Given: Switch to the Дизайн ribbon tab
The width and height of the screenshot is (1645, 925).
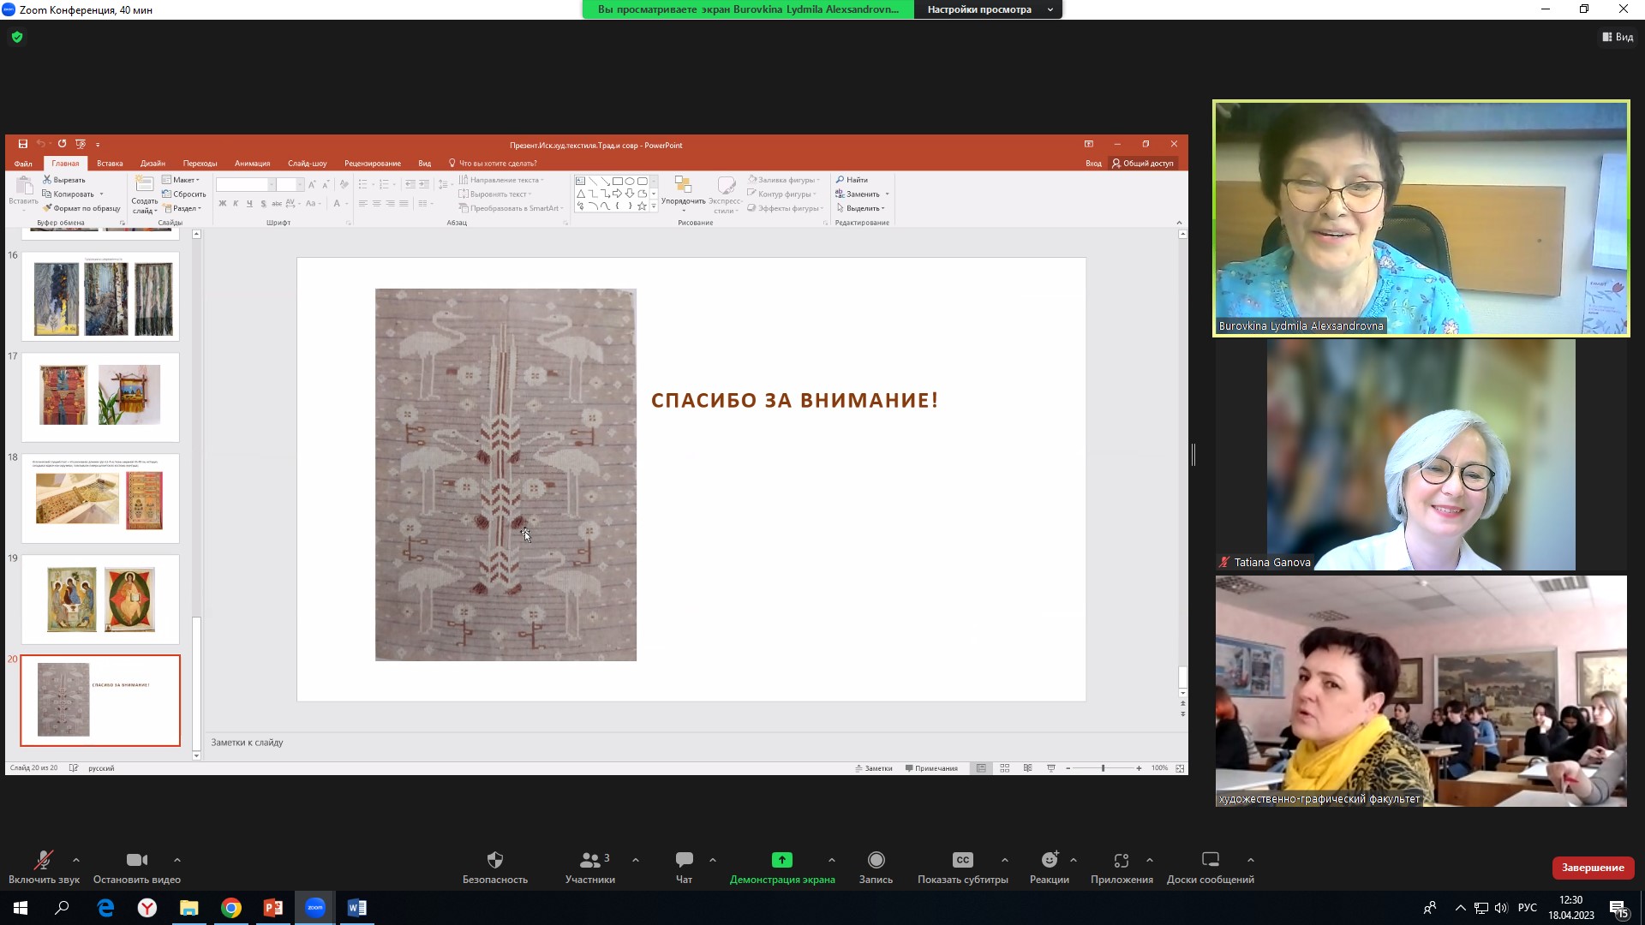Looking at the screenshot, I should pyautogui.click(x=153, y=164).
